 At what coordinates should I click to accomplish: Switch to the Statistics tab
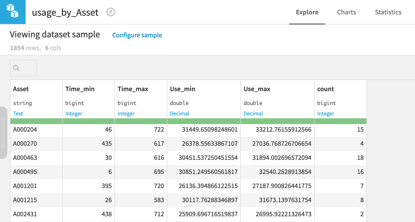click(388, 12)
